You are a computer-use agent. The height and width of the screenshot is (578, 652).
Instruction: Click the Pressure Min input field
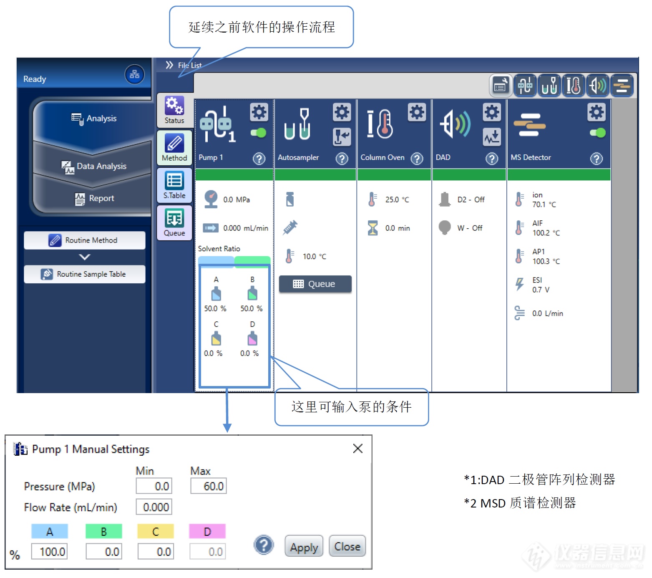154,486
